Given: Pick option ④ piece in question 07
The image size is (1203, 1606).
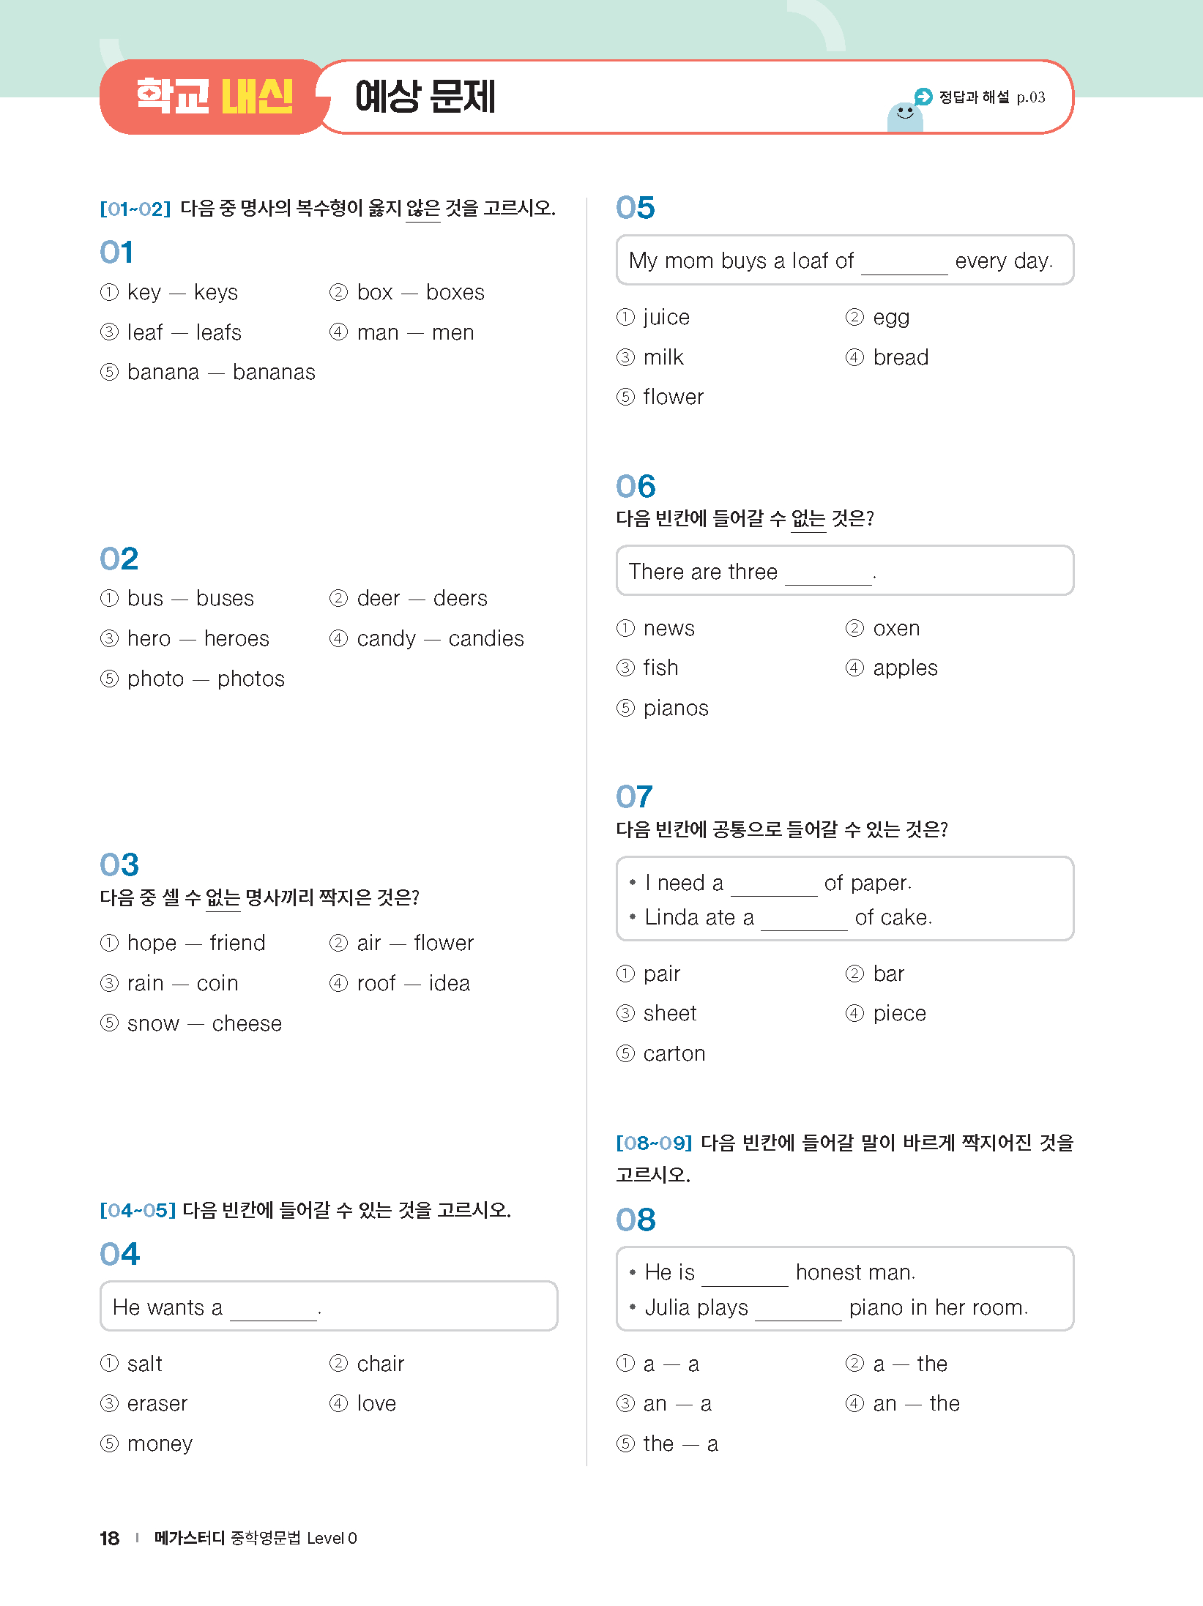Looking at the screenshot, I should [886, 1014].
